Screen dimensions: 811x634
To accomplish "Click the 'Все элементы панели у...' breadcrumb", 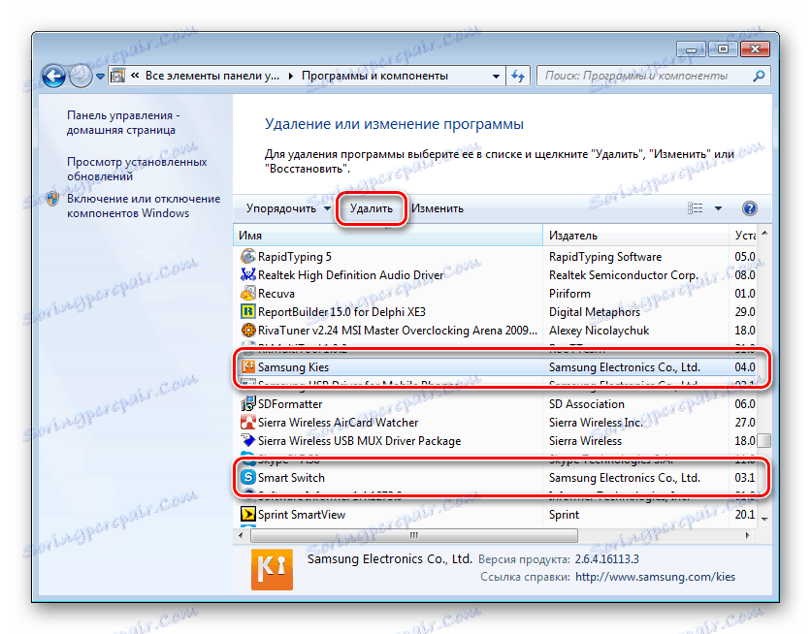I will 212,76.
